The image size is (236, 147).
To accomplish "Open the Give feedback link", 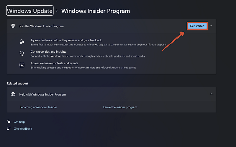I will pyautogui.click(x=23, y=128).
